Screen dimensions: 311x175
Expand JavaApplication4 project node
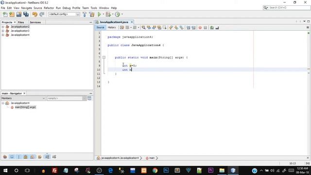[3, 35]
